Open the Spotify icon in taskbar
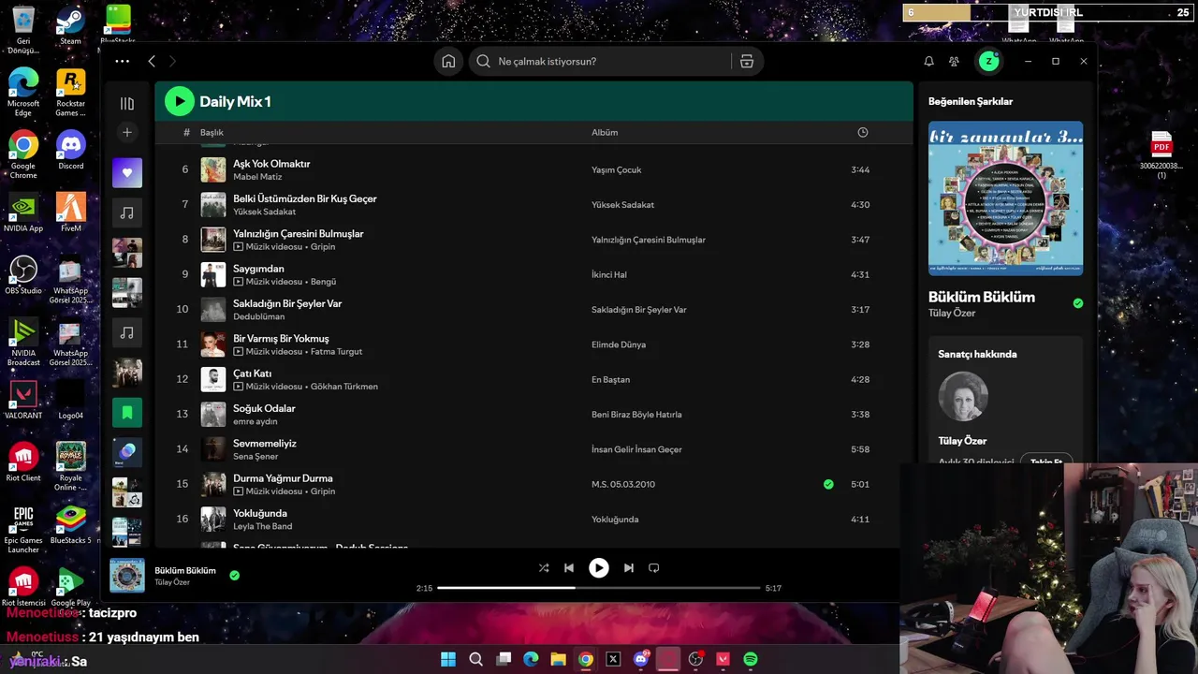 point(751,659)
